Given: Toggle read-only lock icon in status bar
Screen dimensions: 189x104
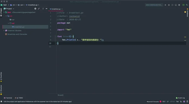Looking at the screenshot, I should coord(181,102).
